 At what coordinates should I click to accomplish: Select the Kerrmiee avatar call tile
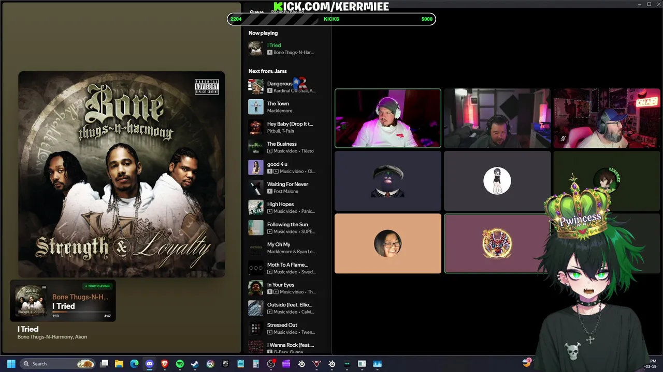(x=607, y=181)
